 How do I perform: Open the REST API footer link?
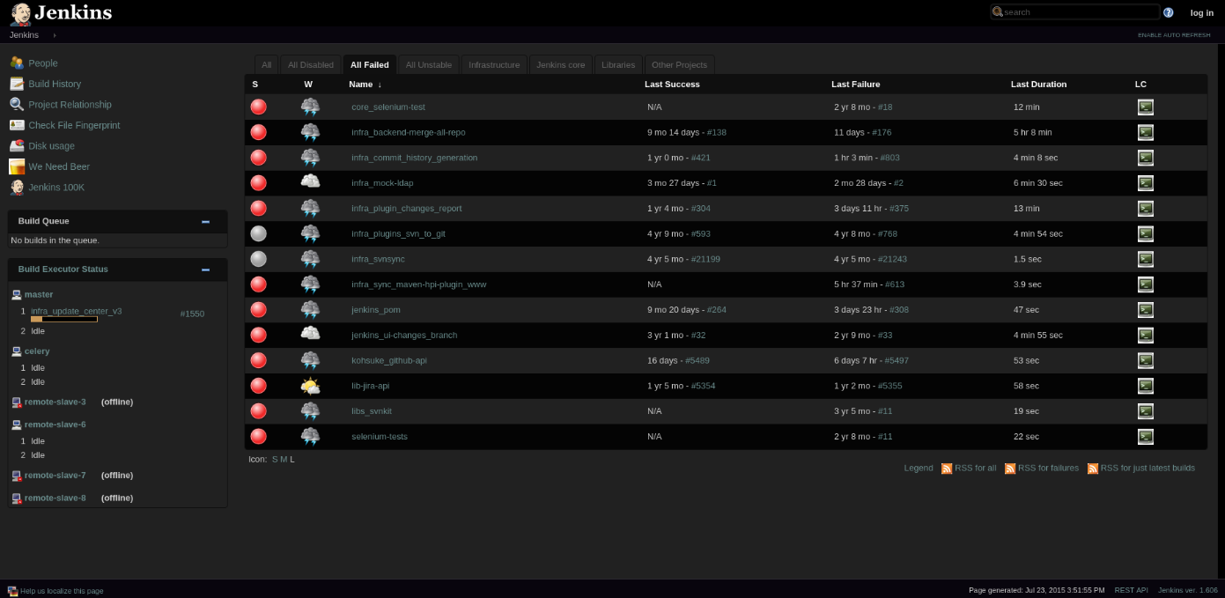point(1131,591)
